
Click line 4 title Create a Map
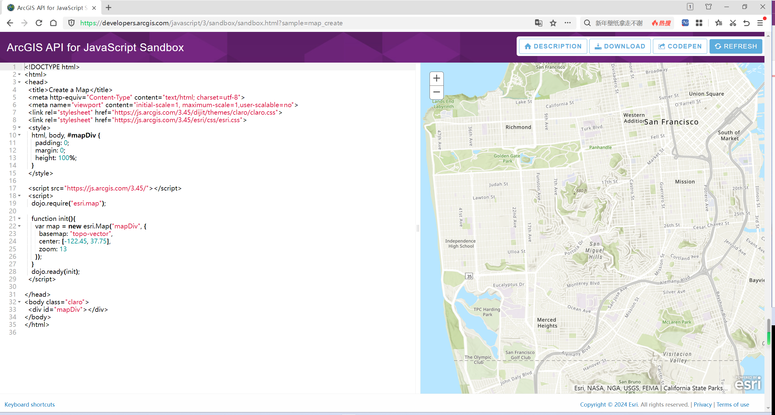tap(71, 90)
